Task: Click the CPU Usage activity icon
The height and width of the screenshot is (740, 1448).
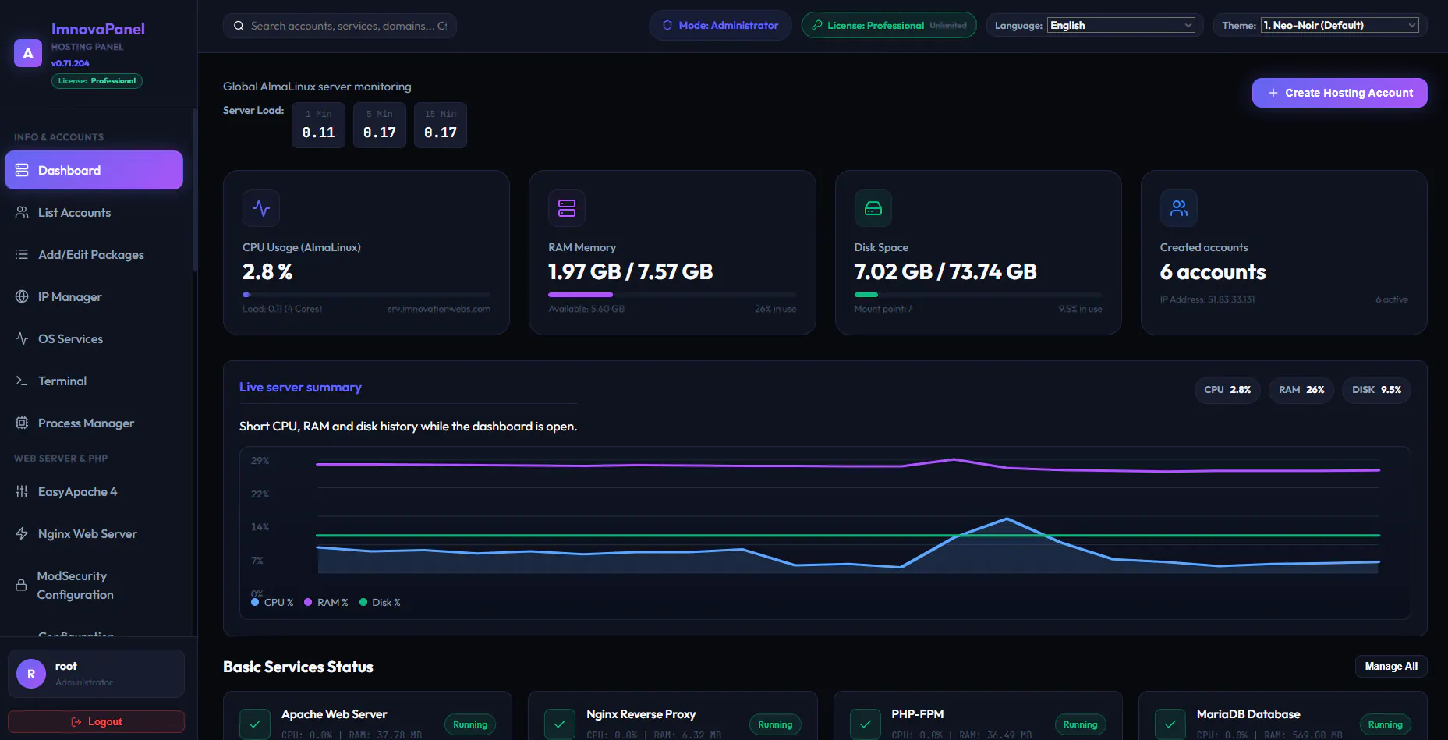Action: point(261,208)
